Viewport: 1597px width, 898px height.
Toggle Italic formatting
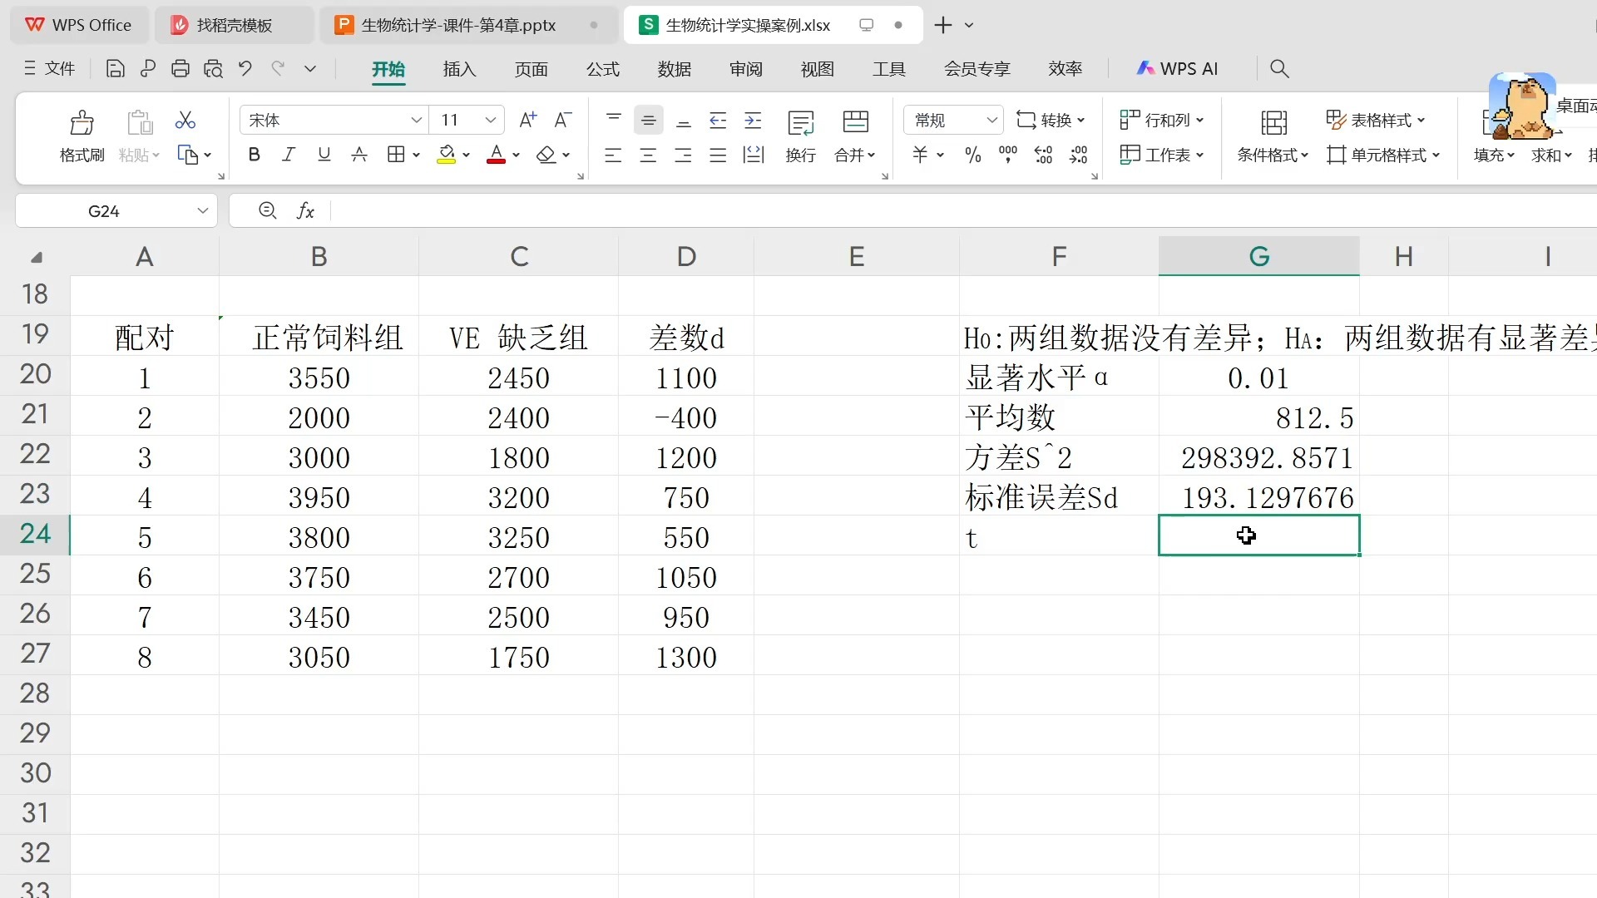289,155
